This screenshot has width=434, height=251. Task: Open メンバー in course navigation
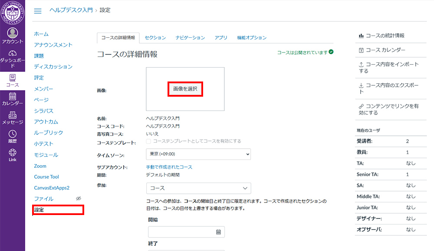click(x=43, y=89)
